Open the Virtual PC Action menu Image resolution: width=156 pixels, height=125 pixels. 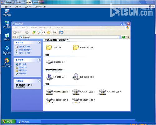pos(8,7)
